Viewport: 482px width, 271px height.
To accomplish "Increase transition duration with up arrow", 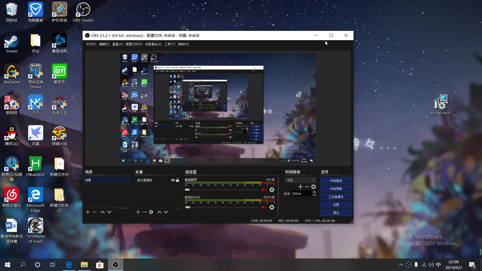I will pos(314,192).
